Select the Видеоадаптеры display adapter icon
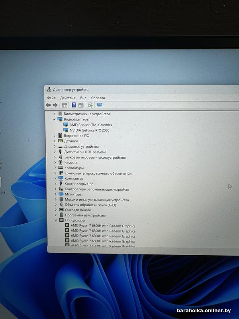This screenshot has width=239, height=319. click(60, 119)
